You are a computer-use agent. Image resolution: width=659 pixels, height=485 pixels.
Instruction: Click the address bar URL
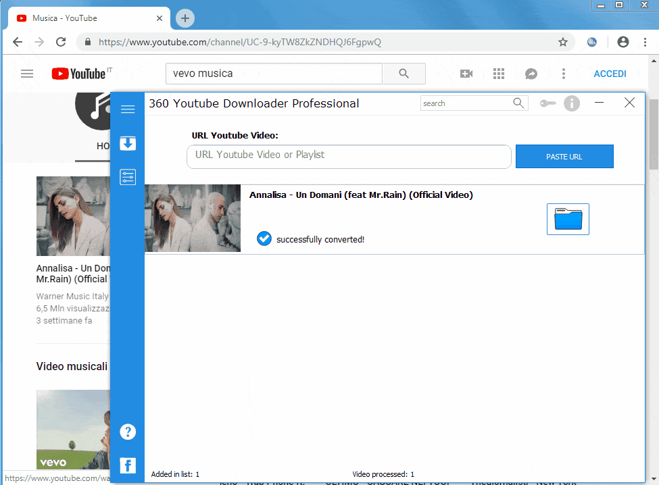tap(240, 42)
